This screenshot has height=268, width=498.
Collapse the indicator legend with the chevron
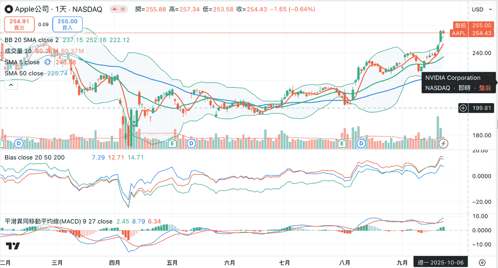click(11, 85)
